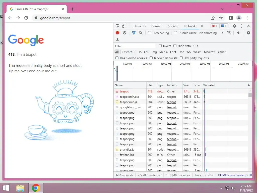Image resolution: width=257 pixels, height=193 pixels.
Task: Reload the google.com/teapot page
Action: (x=26, y=18)
